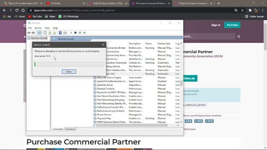The image size is (267, 150).
Task: Restart Service with toolbar icon
Action: pos(85,32)
